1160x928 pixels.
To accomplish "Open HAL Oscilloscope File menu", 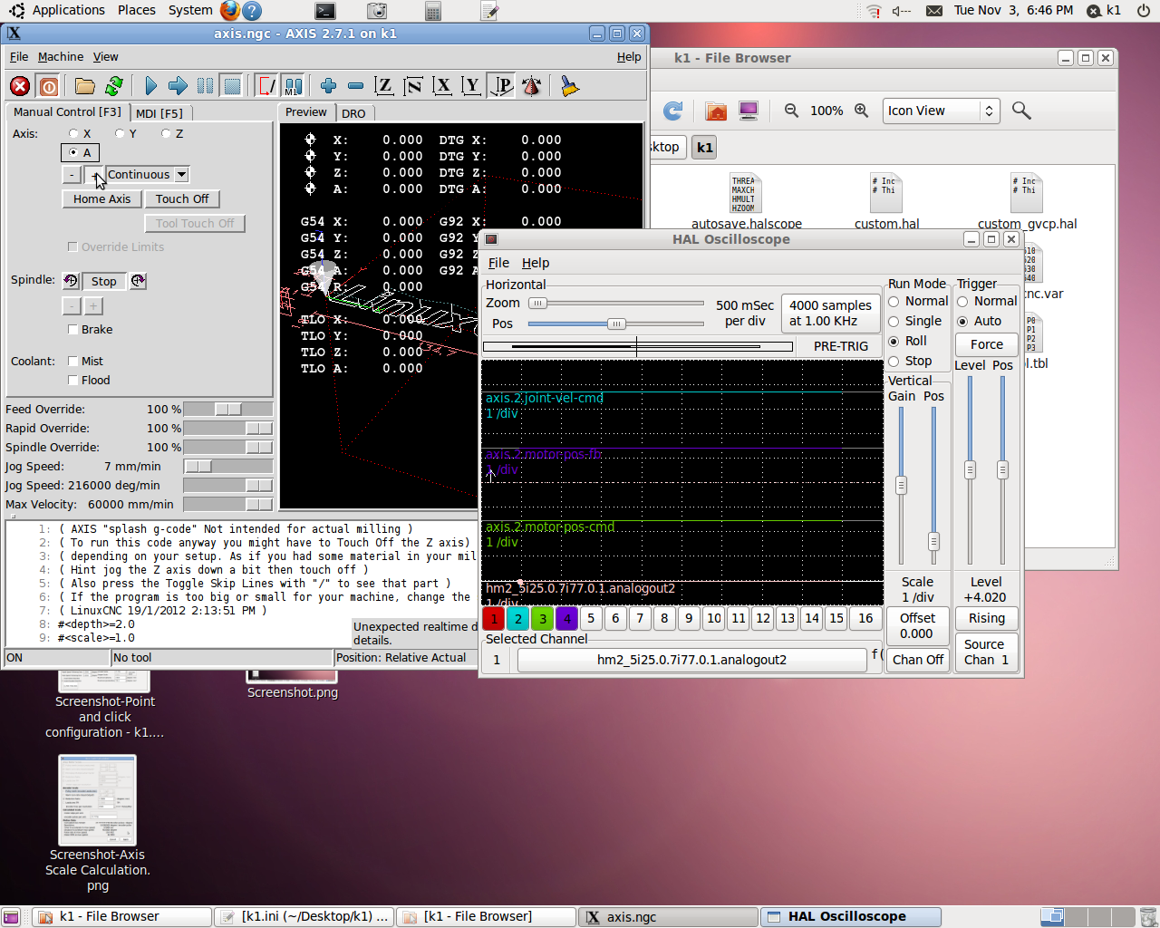I will [498, 263].
